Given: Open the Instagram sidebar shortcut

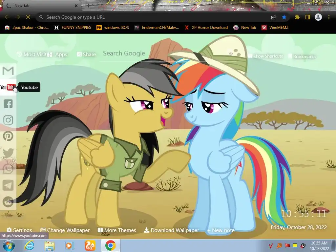Looking at the screenshot, I should tap(8, 120).
